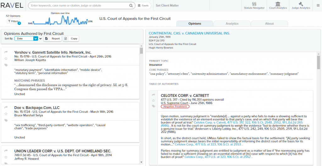Click the Opinions over time chart
Image resolution: width=322 pixels, height=166 pixels.
61,20
